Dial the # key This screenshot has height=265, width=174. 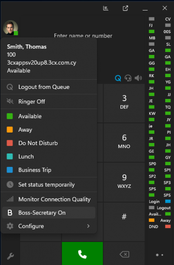coord(124,222)
